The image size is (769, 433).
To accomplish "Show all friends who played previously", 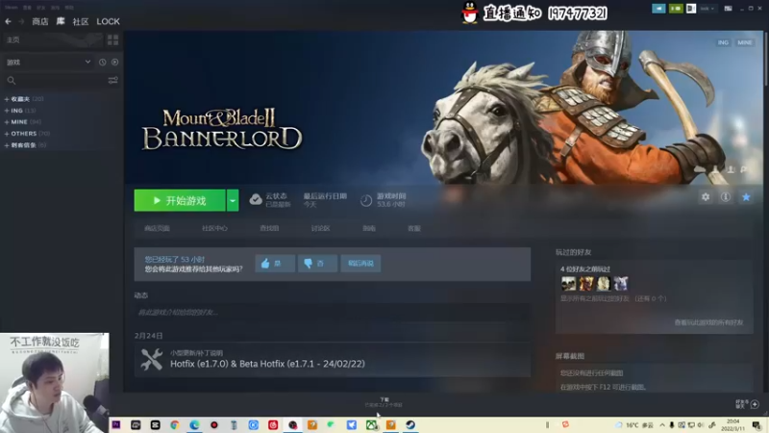I will click(x=613, y=298).
